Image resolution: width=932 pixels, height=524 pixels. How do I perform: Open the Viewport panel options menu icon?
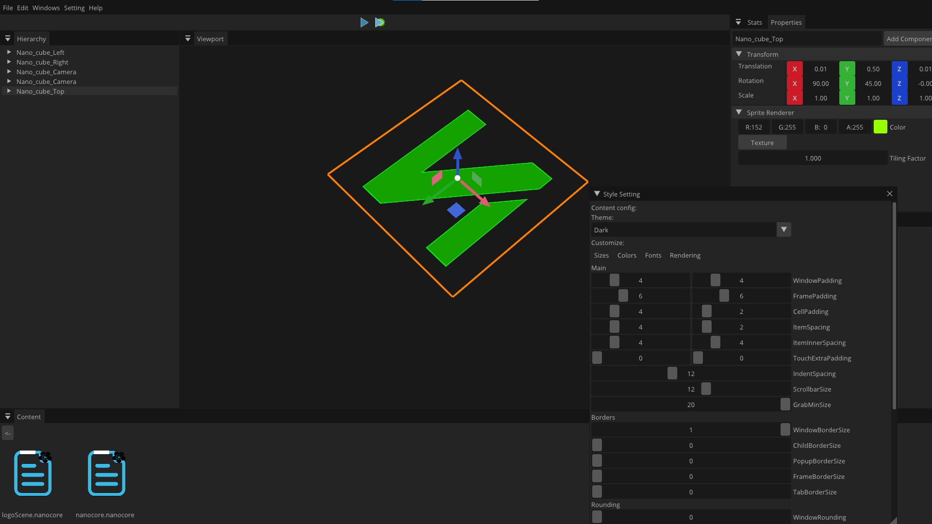(188, 39)
